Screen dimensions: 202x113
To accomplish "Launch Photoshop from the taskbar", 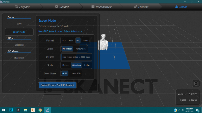I will pos(11,110).
